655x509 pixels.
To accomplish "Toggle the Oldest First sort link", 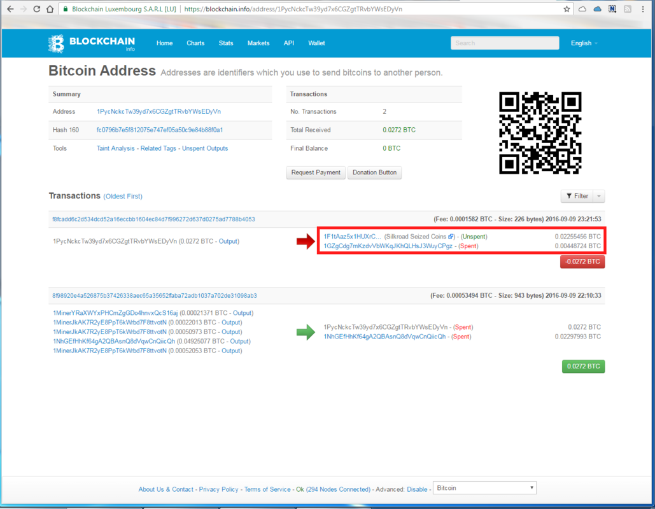I will tap(123, 196).
